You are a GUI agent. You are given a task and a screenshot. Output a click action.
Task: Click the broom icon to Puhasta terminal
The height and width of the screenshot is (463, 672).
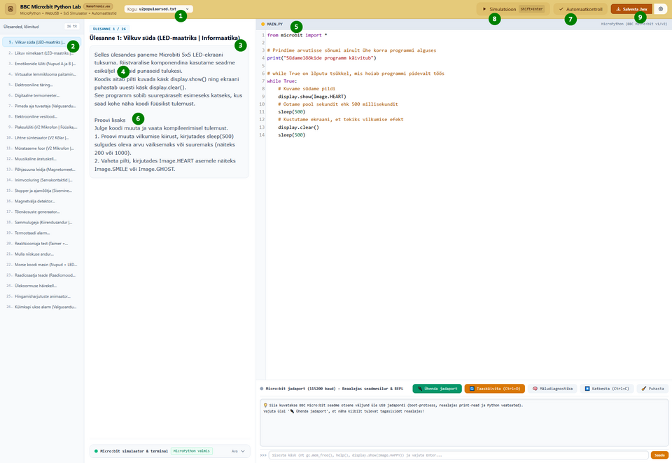click(x=644, y=389)
